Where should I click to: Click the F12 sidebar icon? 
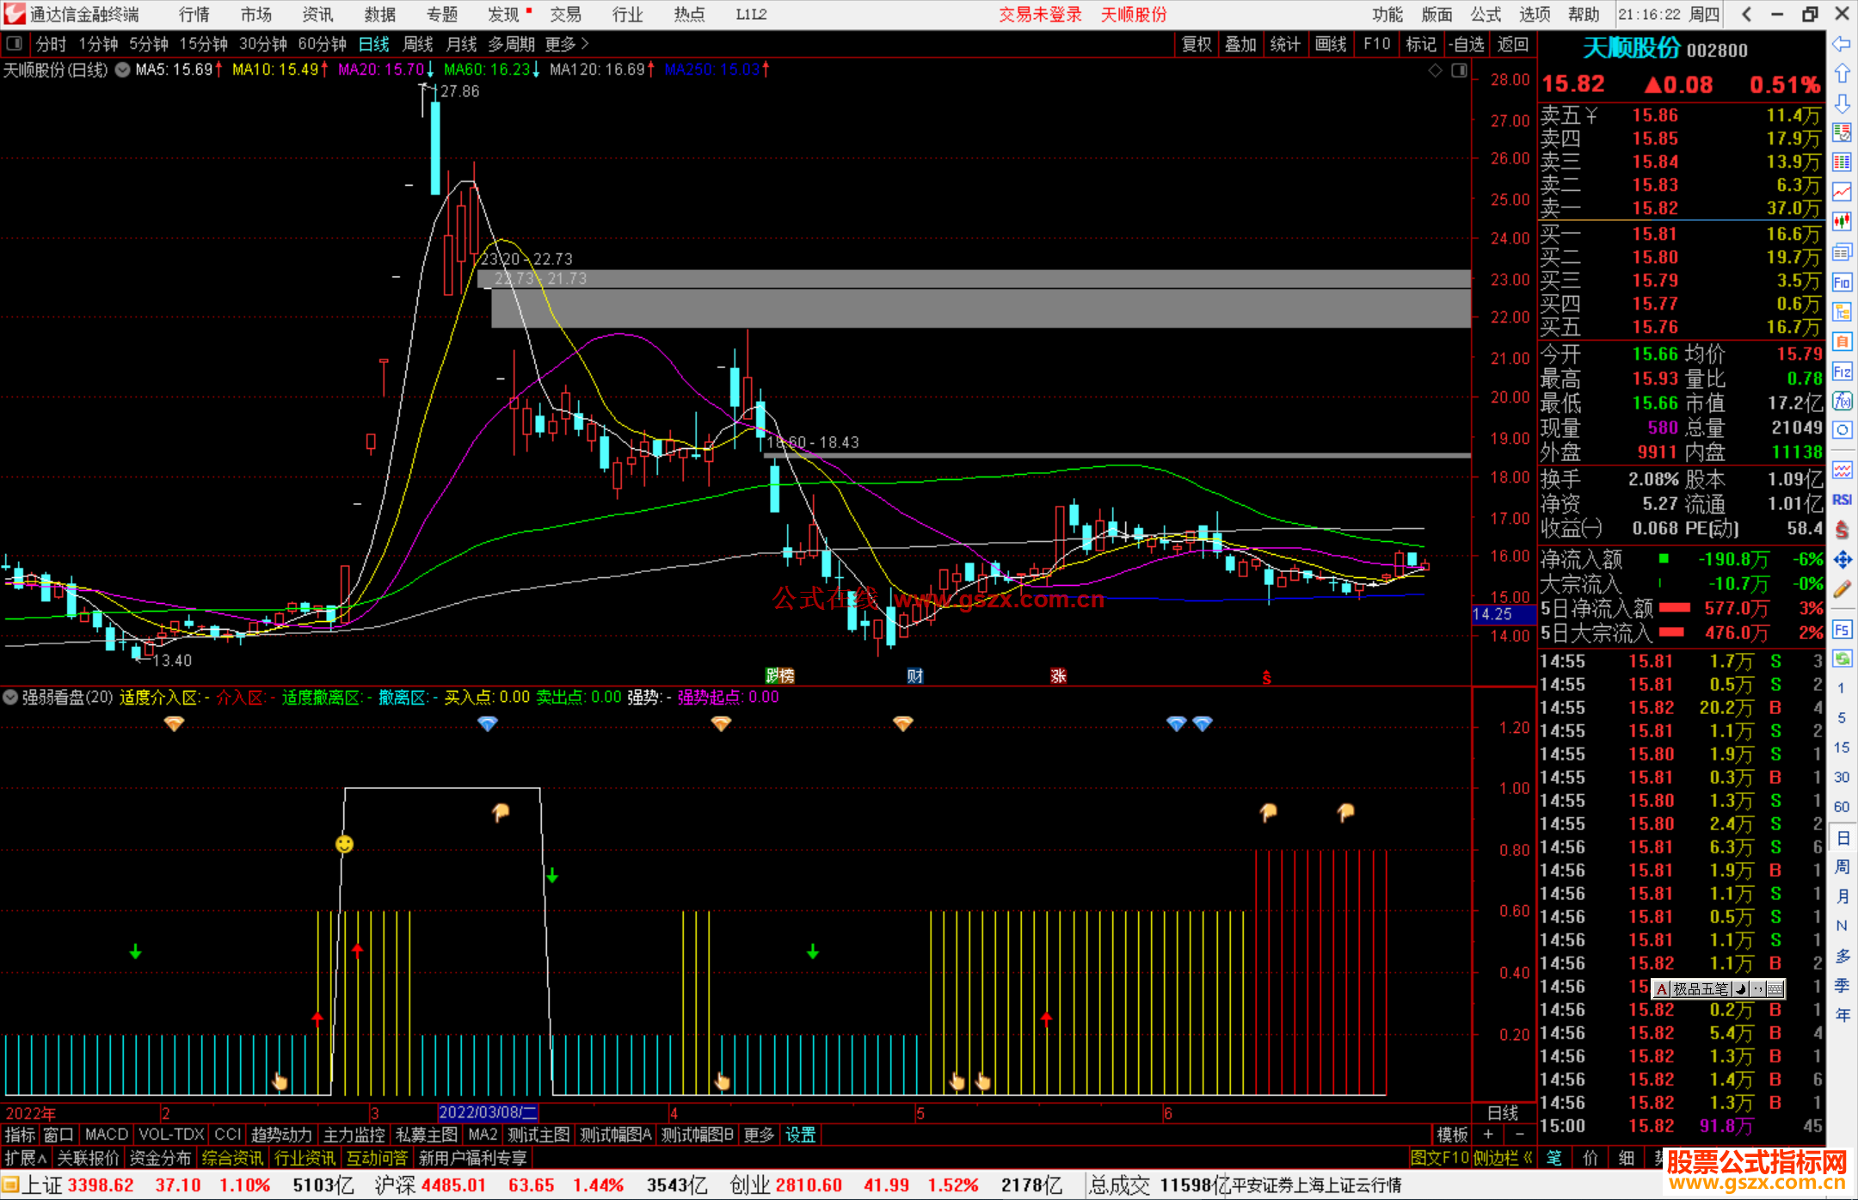click(x=1842, y=372)
